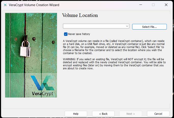This screenshot has width=174, height=118.
Task: Click the WARNING paragraph about existing files
Action: coord(114,64)
